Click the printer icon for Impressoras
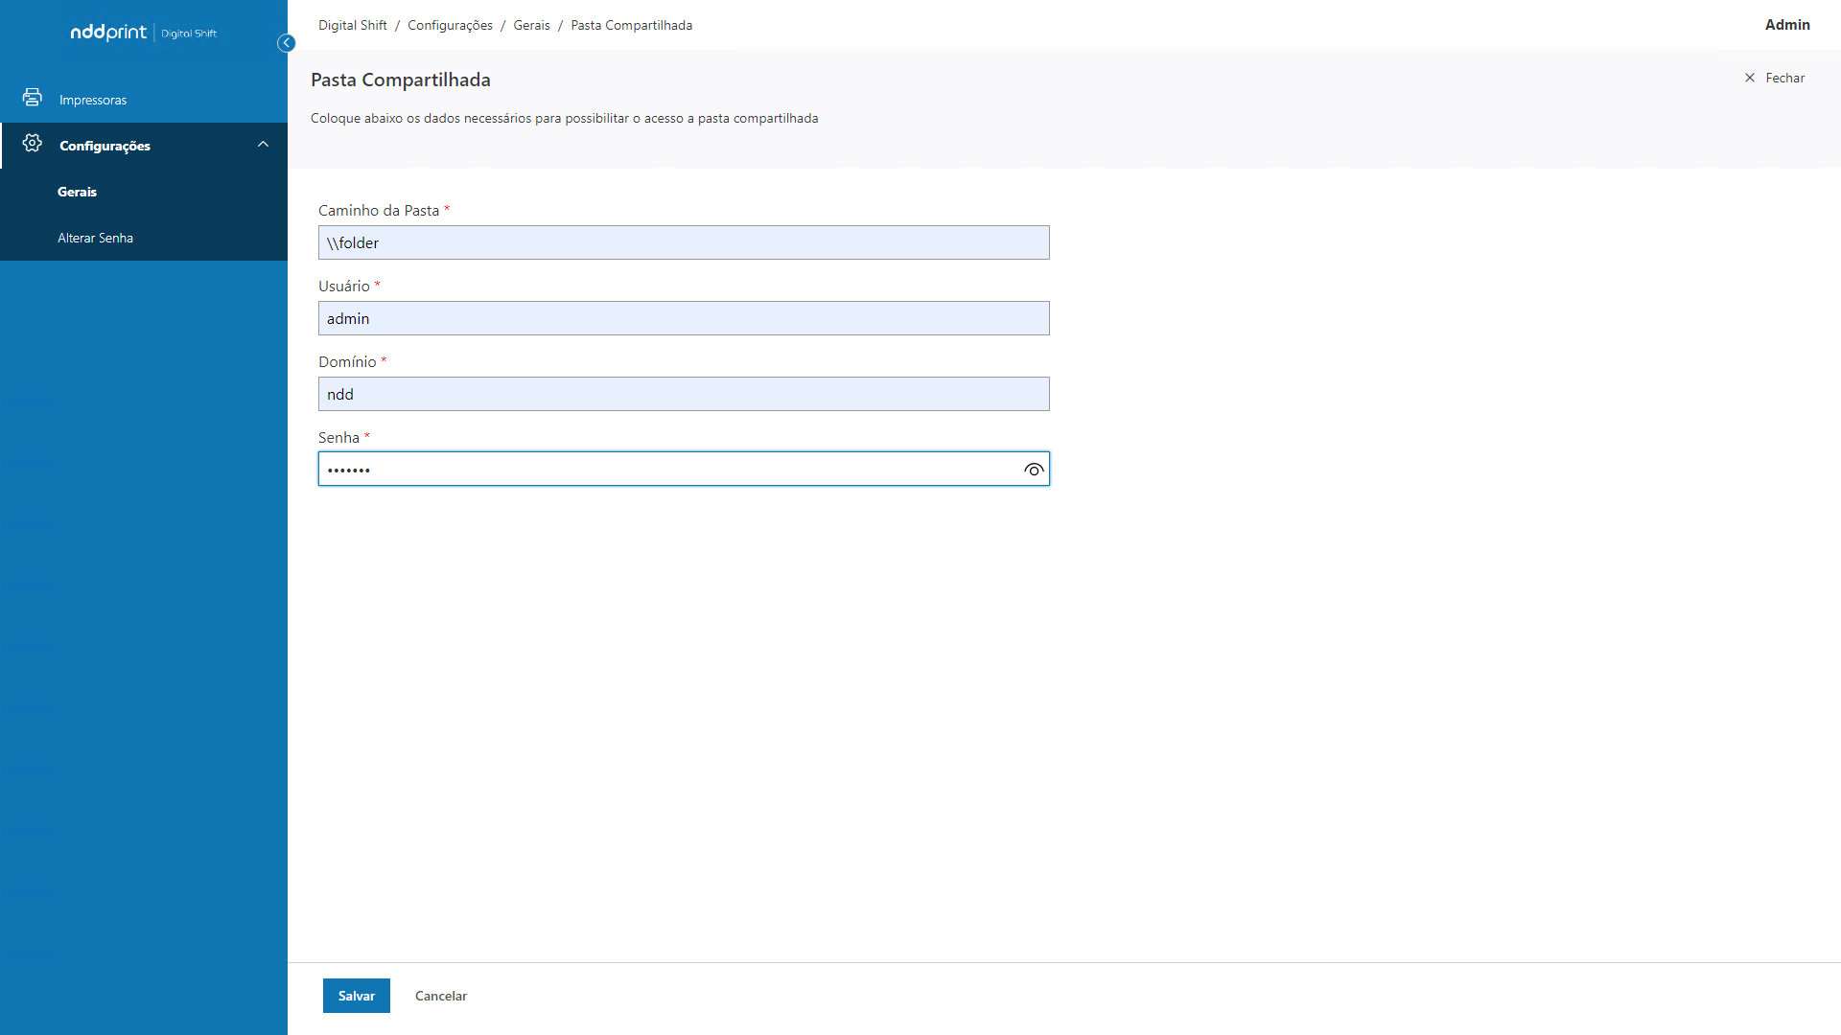 (33, 98)
